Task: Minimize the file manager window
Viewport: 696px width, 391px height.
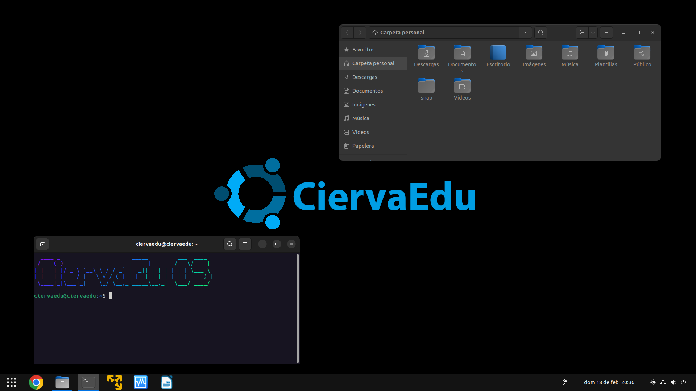Action: 624,33
